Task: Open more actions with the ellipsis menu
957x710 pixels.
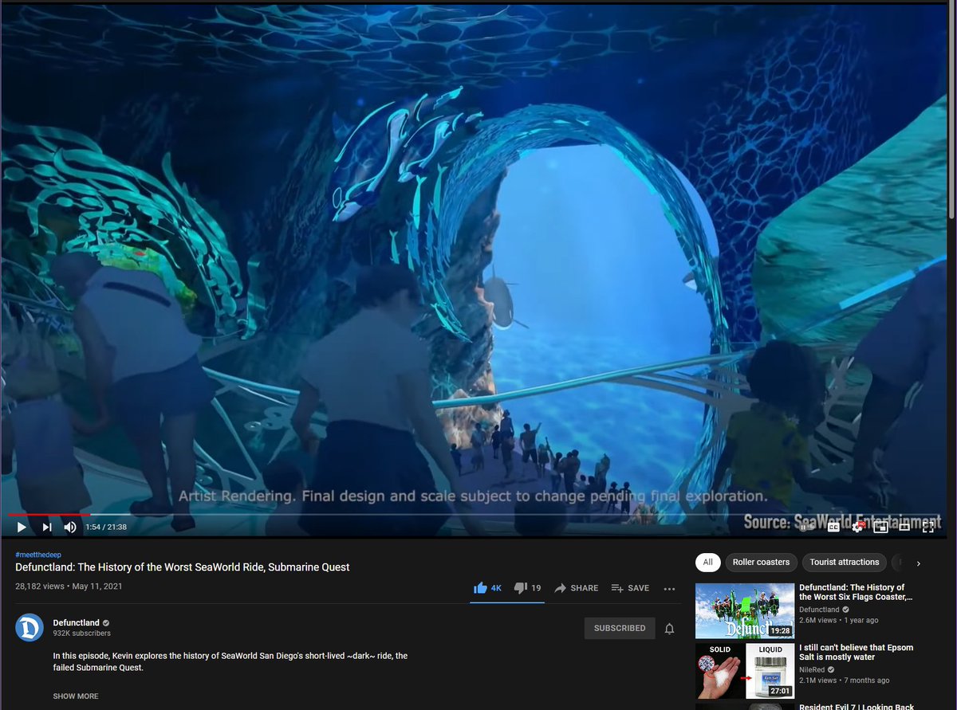Action: tap(669, 589)
